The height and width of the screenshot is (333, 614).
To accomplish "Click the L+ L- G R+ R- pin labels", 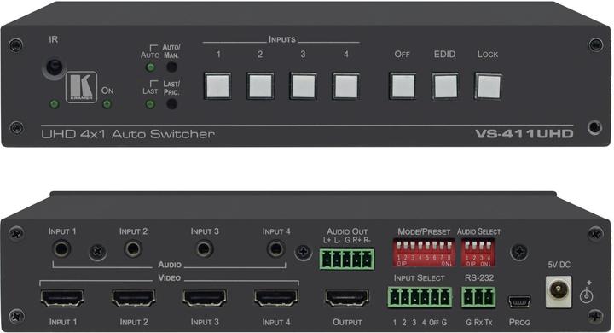I will (x=347, y=240).
